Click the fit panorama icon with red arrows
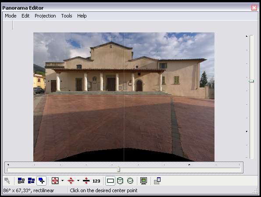Image resolution: width=261 pixels, height=197 pixels. coord(55,180)
